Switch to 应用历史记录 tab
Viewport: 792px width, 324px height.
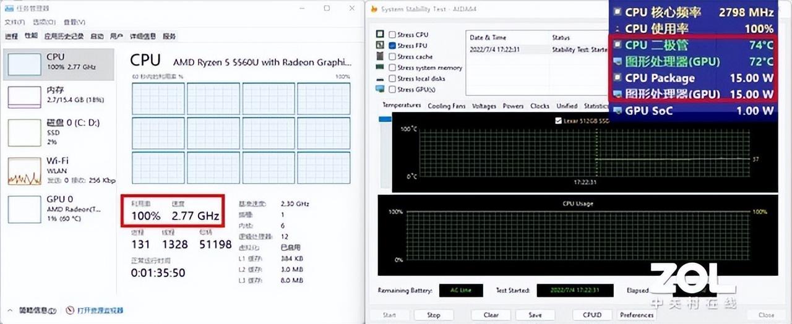[64, 36]
